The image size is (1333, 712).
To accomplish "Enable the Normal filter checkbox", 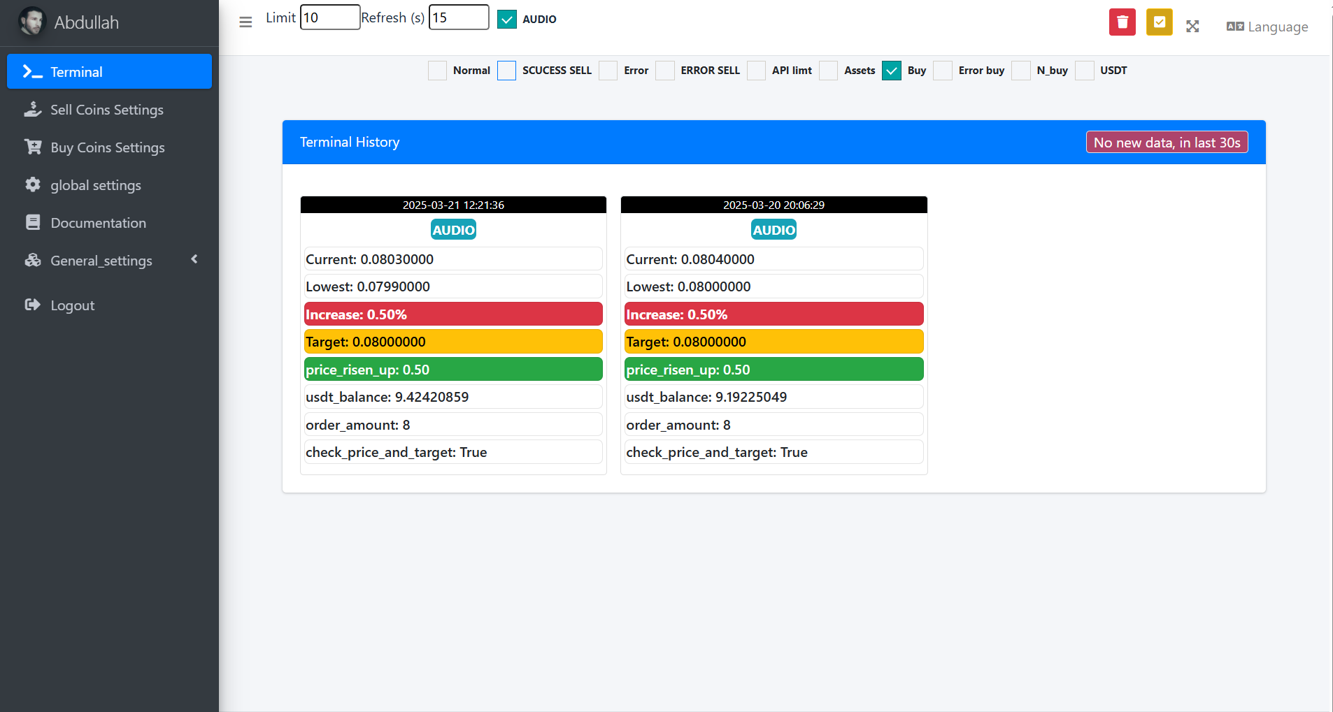I will tap(436, 71).
